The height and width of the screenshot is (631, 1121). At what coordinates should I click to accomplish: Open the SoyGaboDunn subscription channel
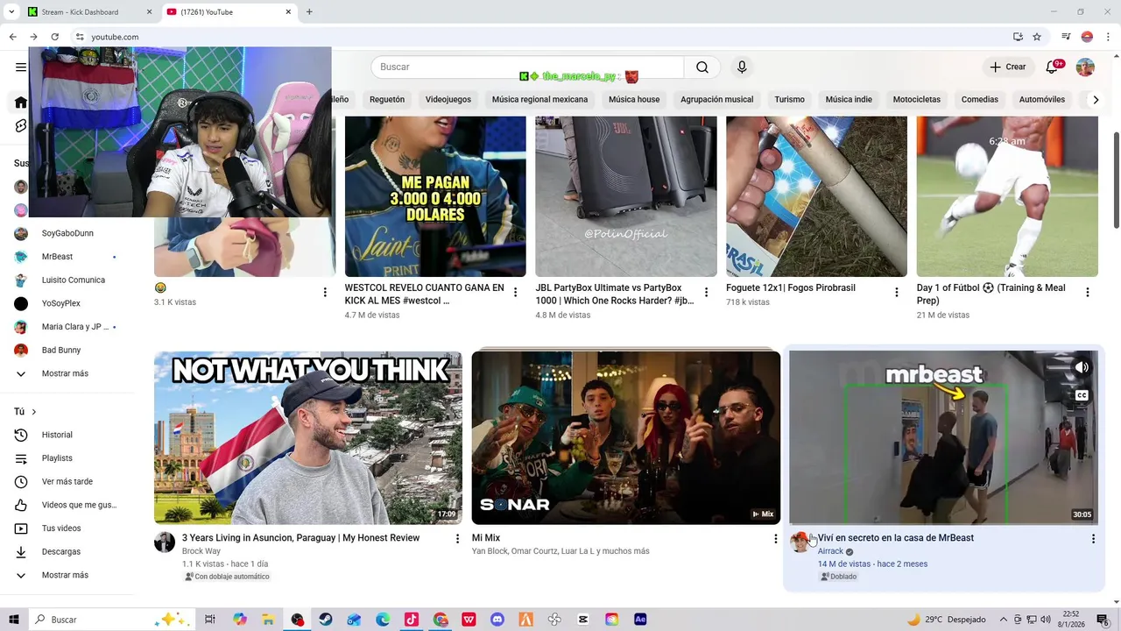point(67,233)
